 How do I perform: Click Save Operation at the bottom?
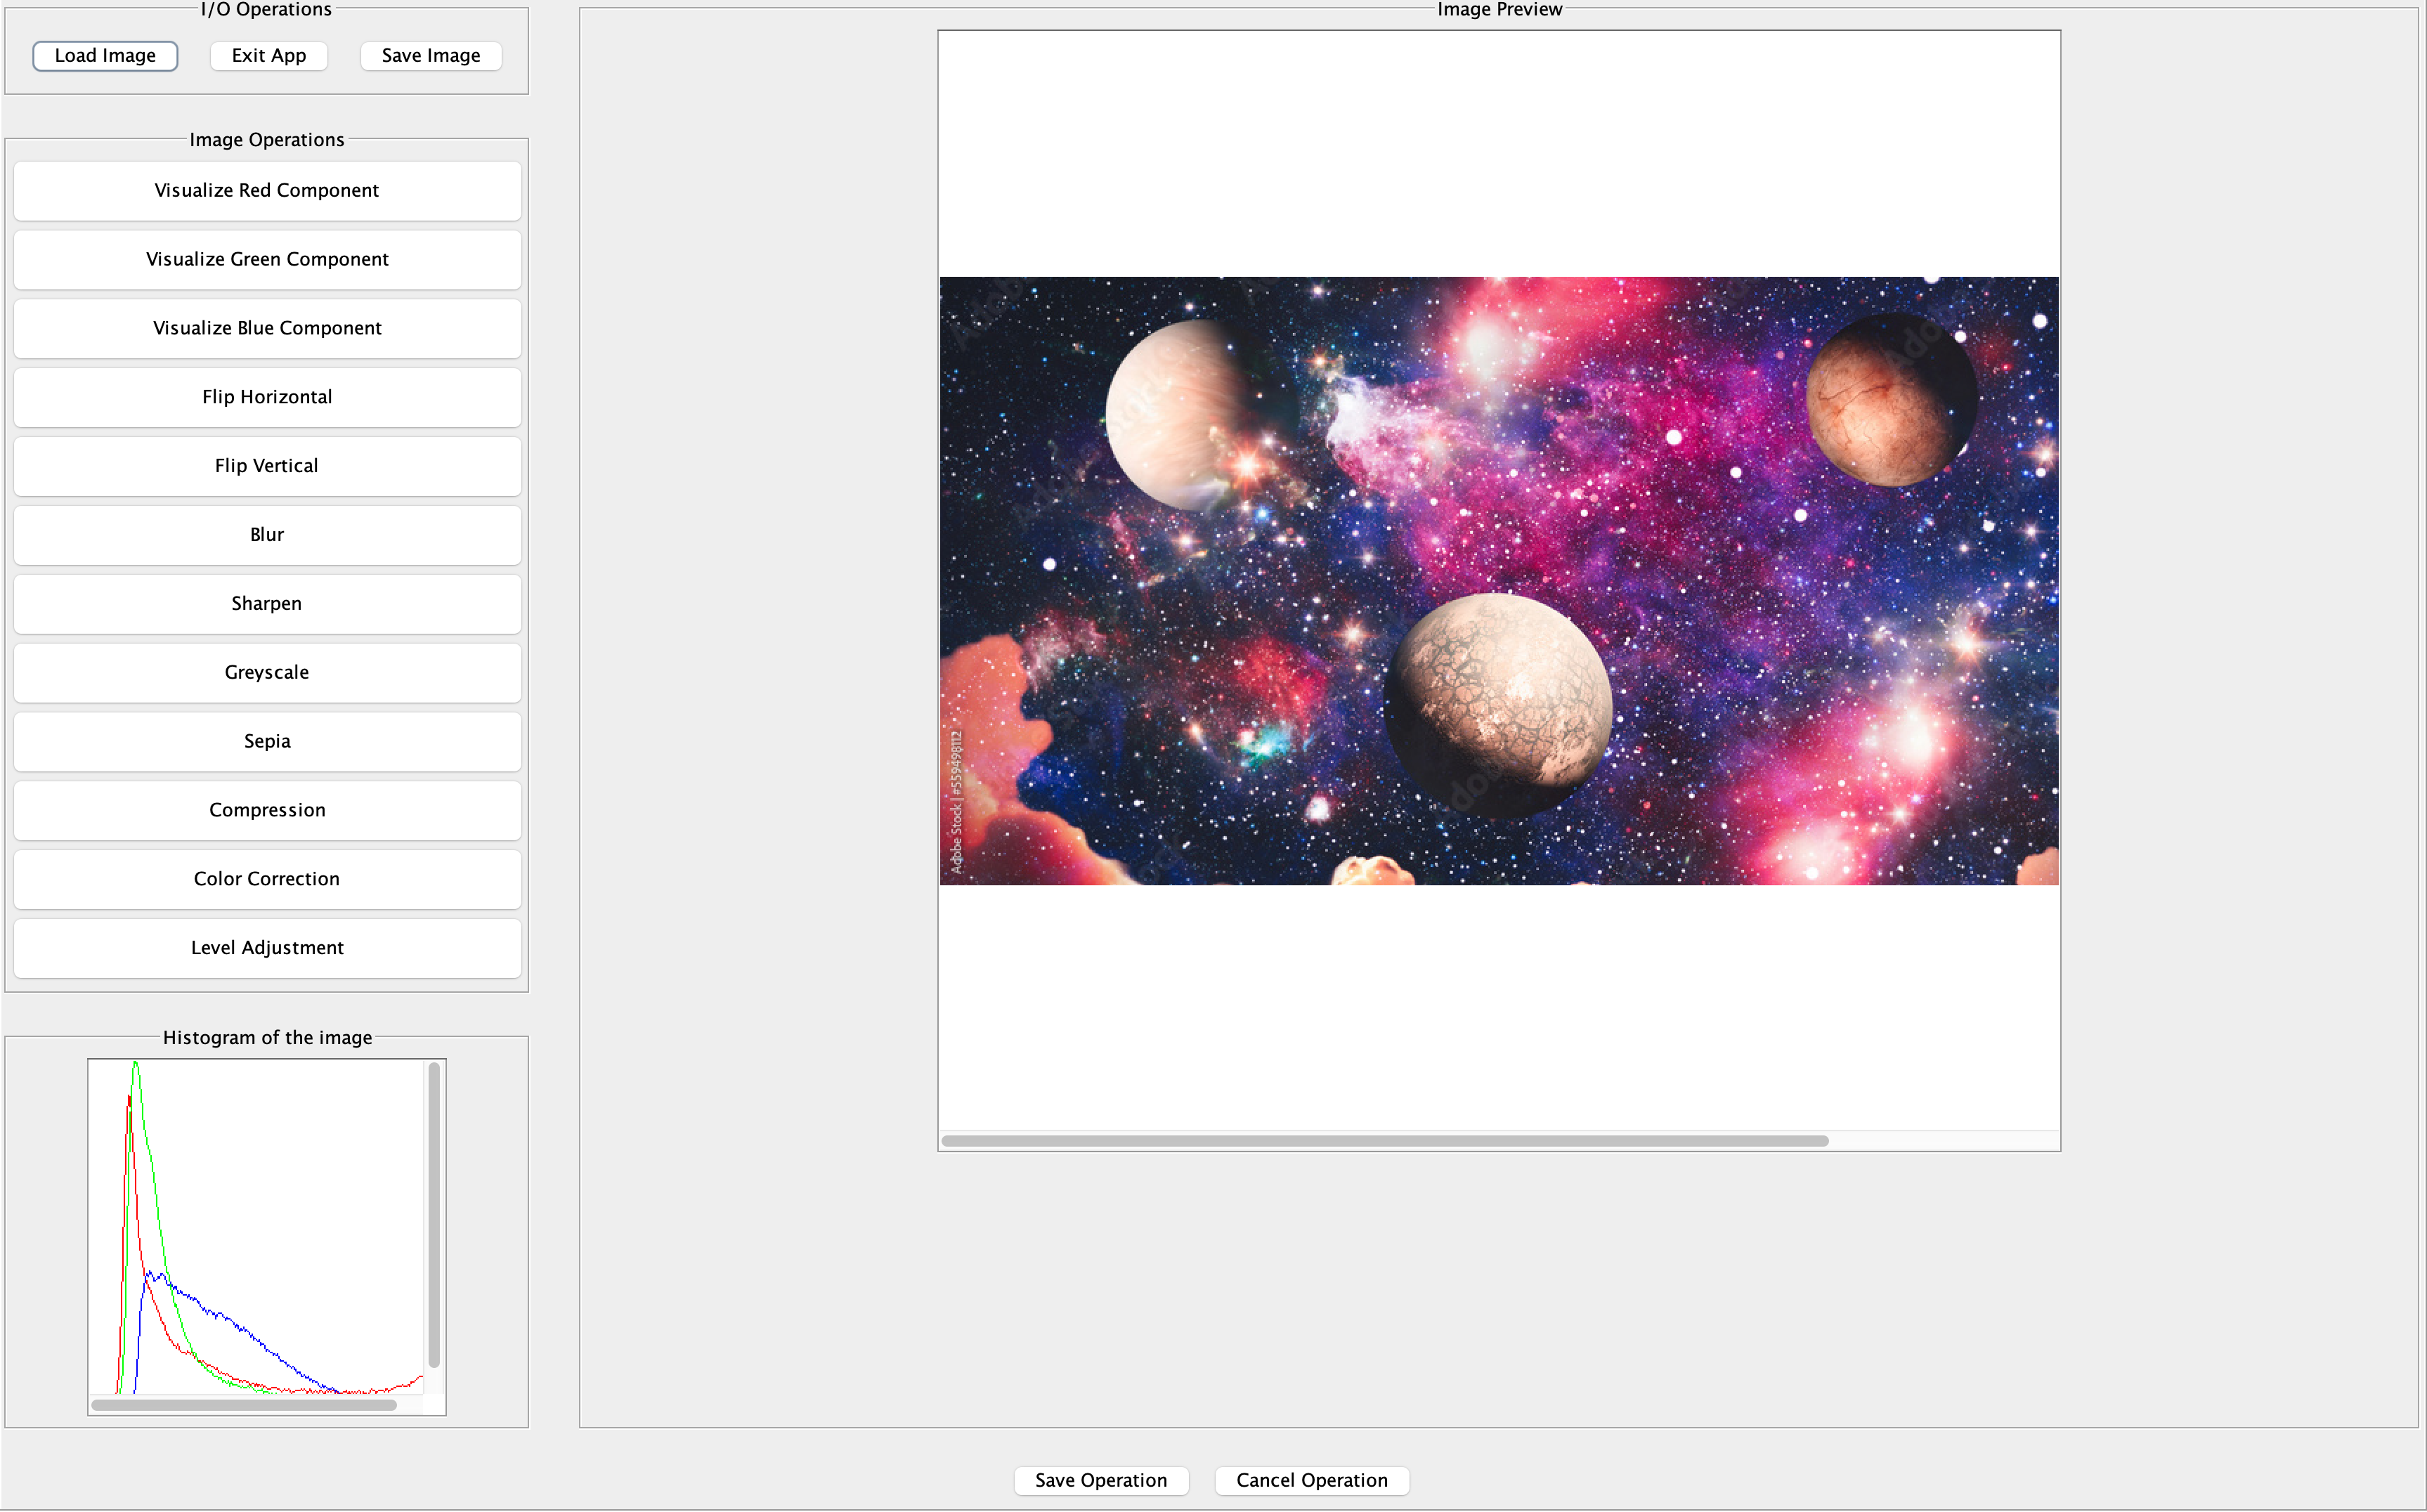pyautogui.click(x=1100, y=1480)
